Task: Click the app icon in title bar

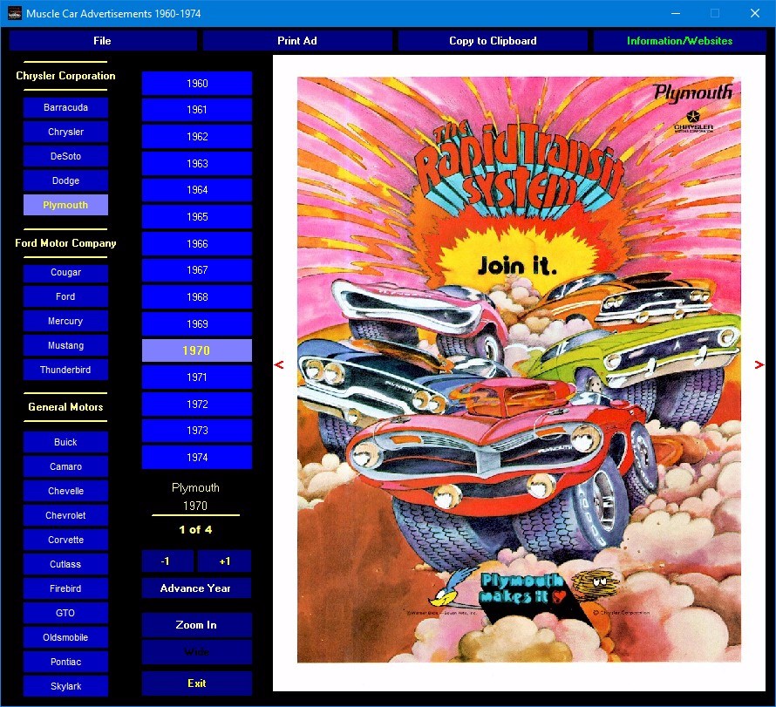Action: click(x=14, y=13)
